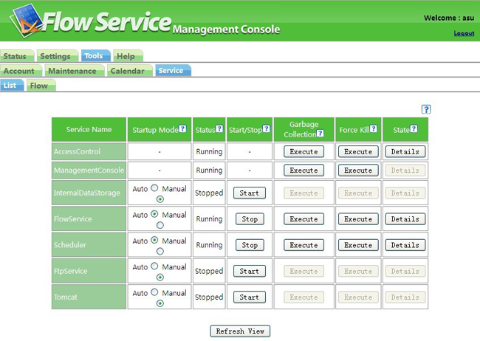Click the Service Name column header
The image size is (480, 341).
click(89, 129)
